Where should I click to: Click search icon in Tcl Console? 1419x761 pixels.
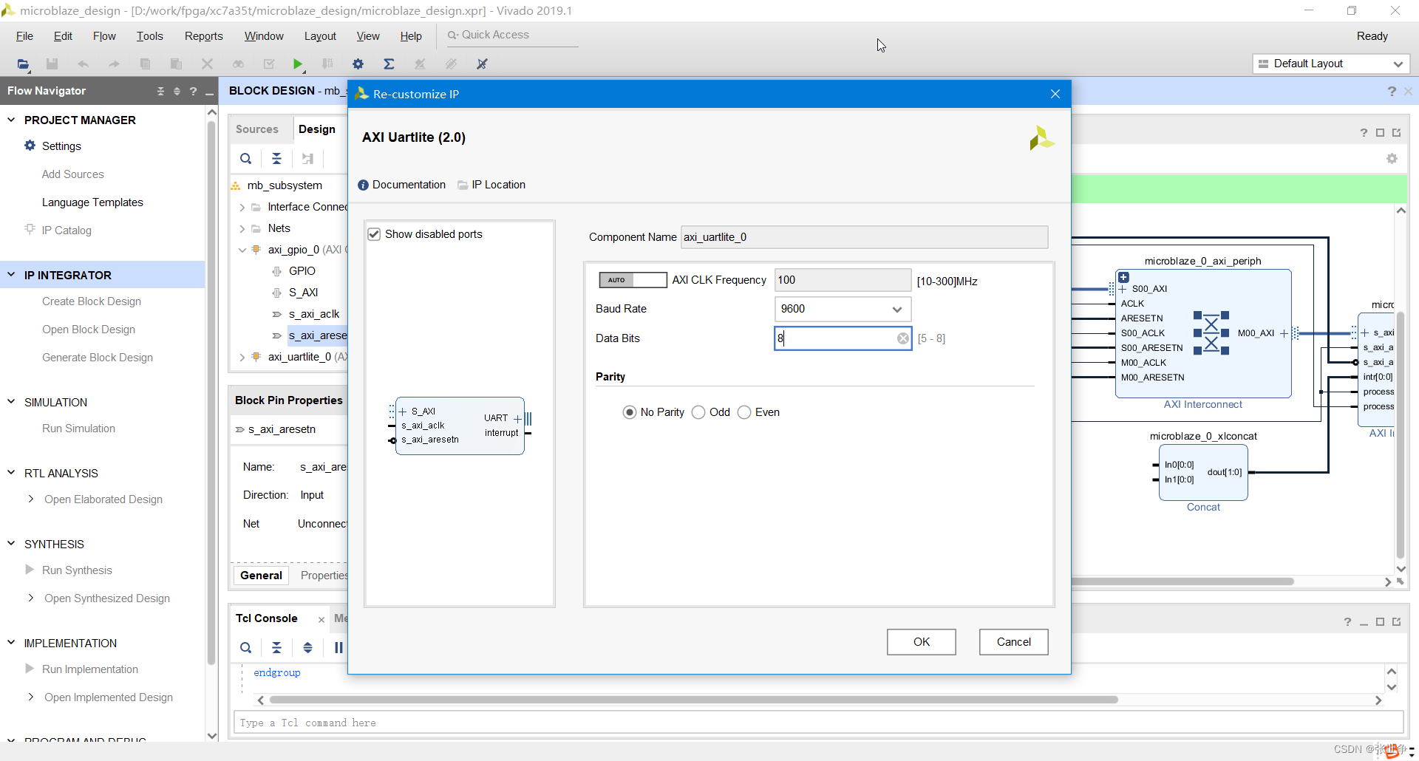click(245, 648)
